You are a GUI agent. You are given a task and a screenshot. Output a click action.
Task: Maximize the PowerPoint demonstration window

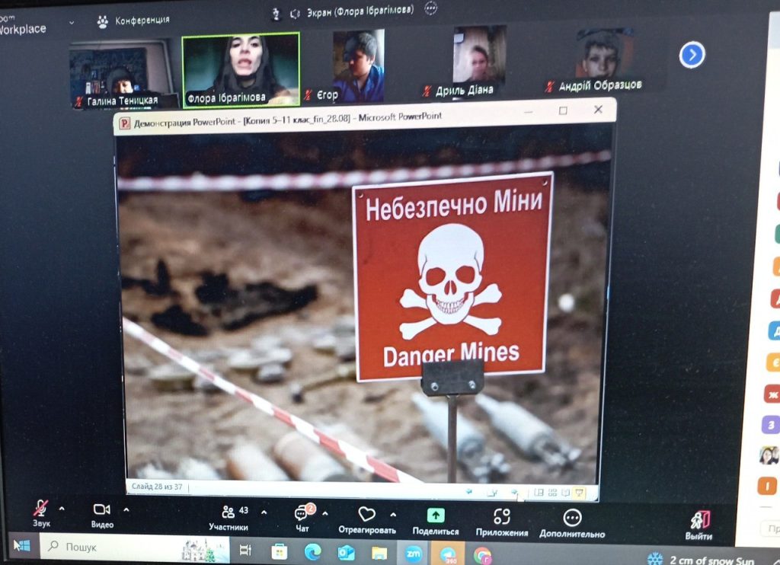(x=563, y=110)
